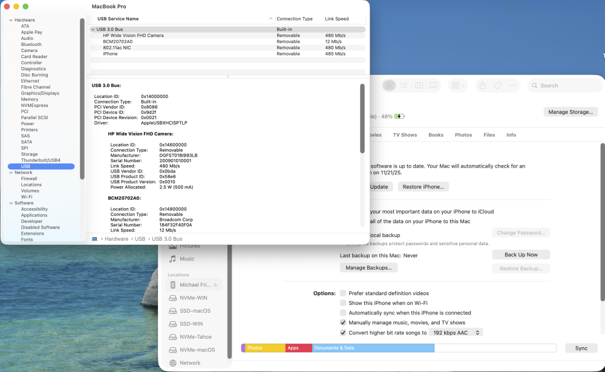Select Thunderbolt/USB4 in the sidebar
Image resolution: width=605 pixels, height=372 pixels.
(x=41, y=160)
